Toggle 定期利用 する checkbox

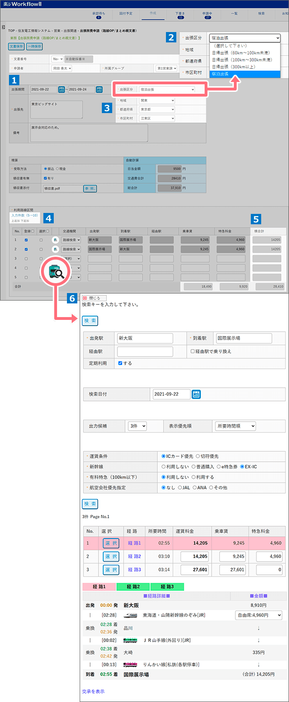(x=120, y=363)
